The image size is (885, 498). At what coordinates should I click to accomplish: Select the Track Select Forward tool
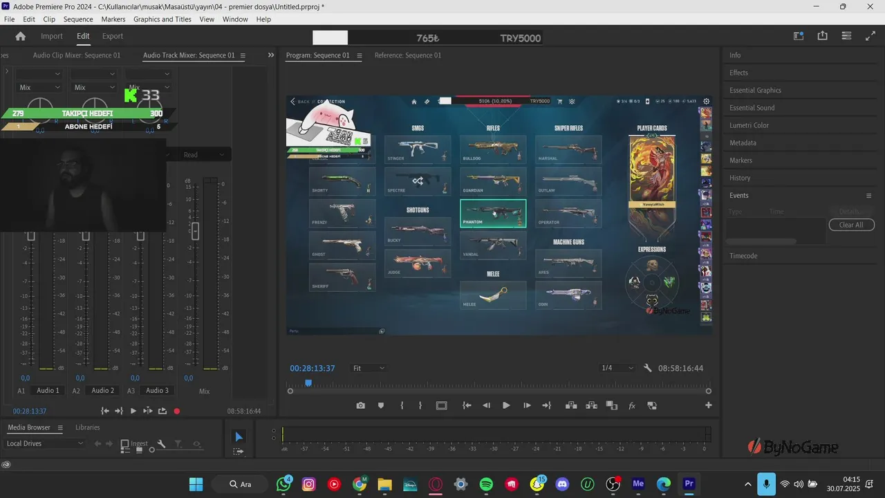point(239,452)
